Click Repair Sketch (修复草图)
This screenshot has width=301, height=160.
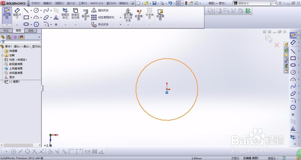139,15
